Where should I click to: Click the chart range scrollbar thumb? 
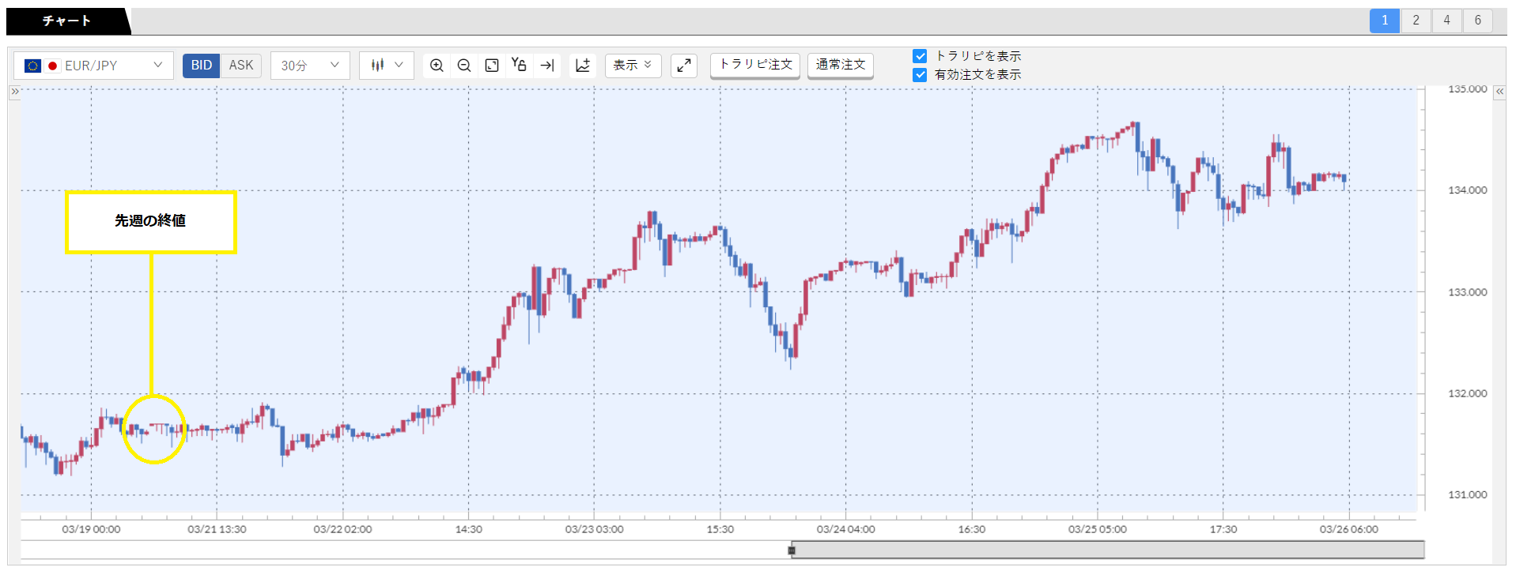1108,550
